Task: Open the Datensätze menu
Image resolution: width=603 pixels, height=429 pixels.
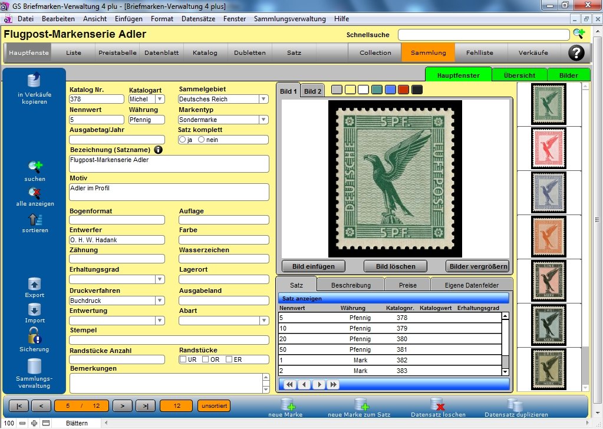Action: (x=198, y=19)
